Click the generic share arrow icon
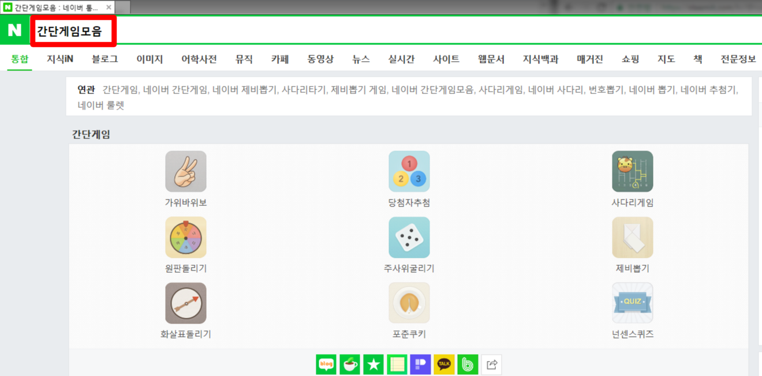This screenshot has height=376, width=762. pyautogui.click(x=491, y=364)
